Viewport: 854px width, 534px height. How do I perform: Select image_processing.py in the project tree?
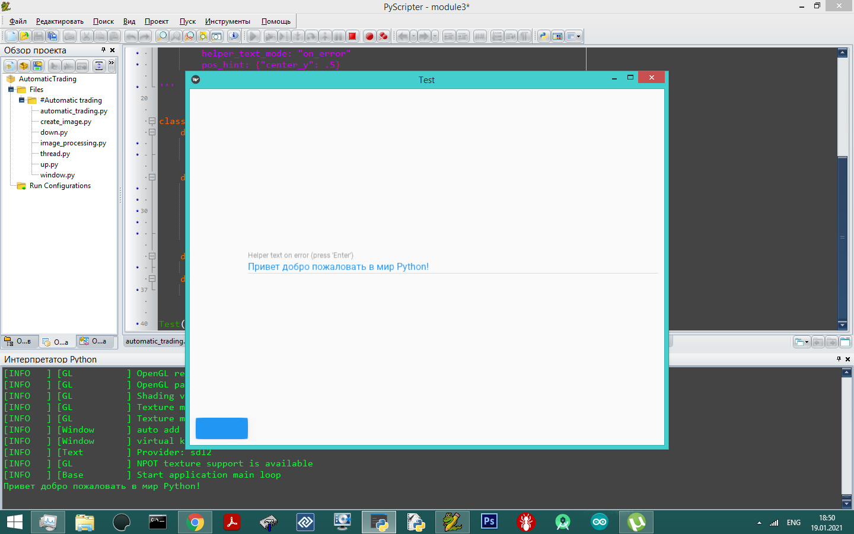point(73,143)
